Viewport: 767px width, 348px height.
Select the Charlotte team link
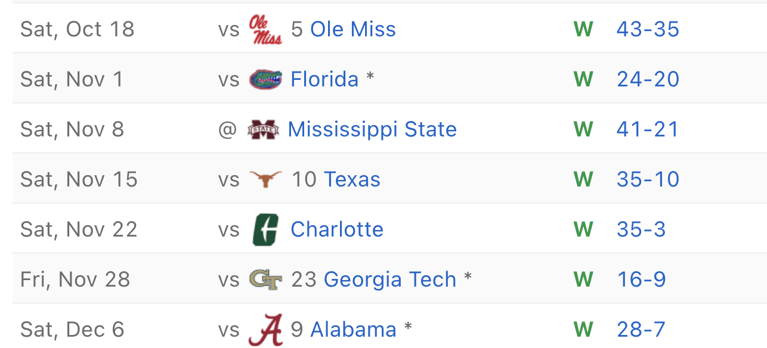tap(337, 229)
